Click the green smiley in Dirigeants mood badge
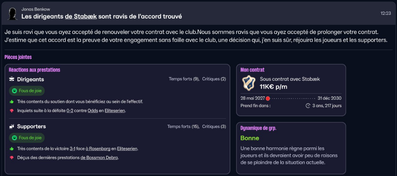Image resolution: width=397 pixels, height=176 pixels. tap(14, 91)
